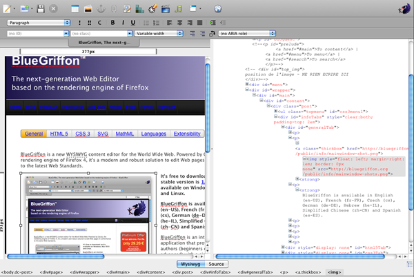The width and height of the screenshot is (414, 277).
Task: Justify text alignment
Action: click(x=200, y=23)
